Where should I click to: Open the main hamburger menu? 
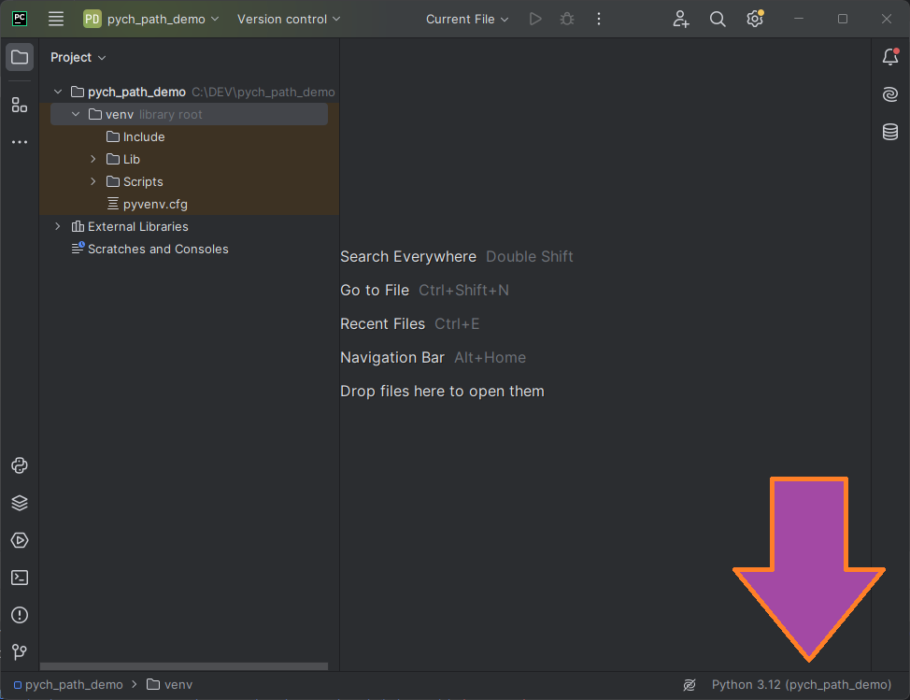tap(56, 19)
